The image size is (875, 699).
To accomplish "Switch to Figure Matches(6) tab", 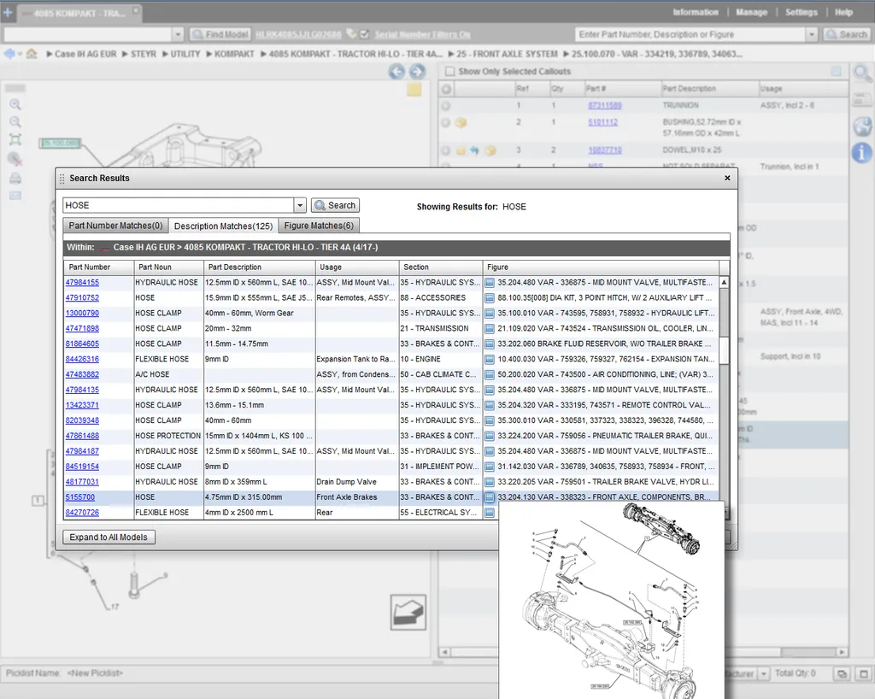I will [319, 226].
